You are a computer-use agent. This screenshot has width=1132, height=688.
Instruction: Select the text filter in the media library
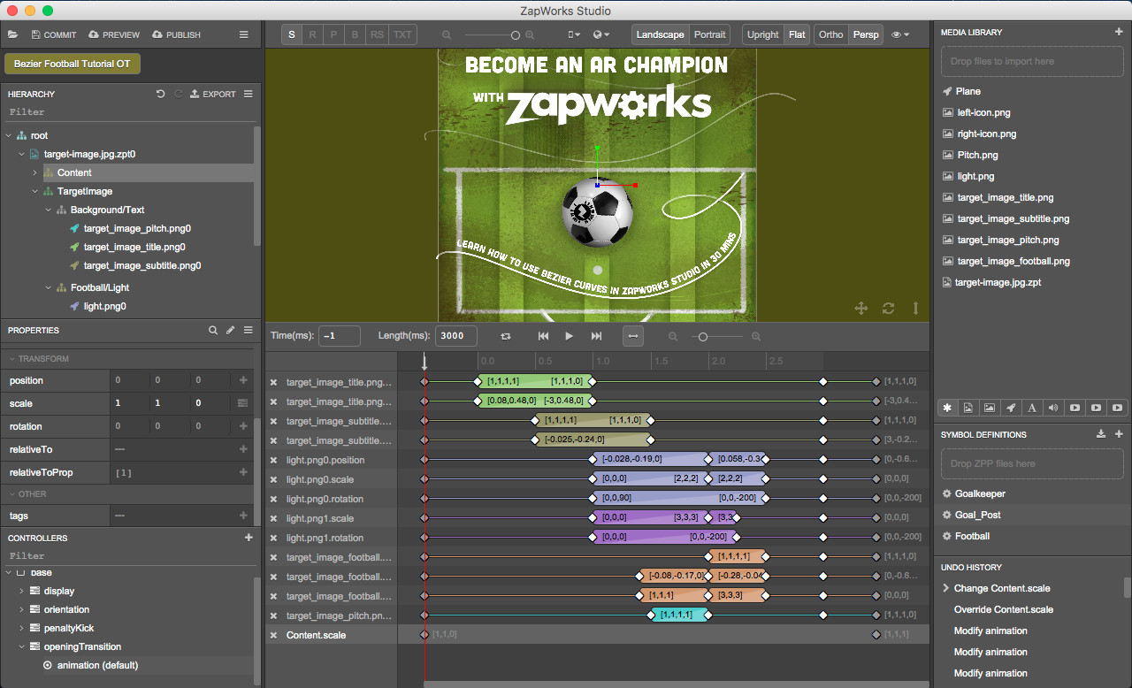coord(1032,408)
